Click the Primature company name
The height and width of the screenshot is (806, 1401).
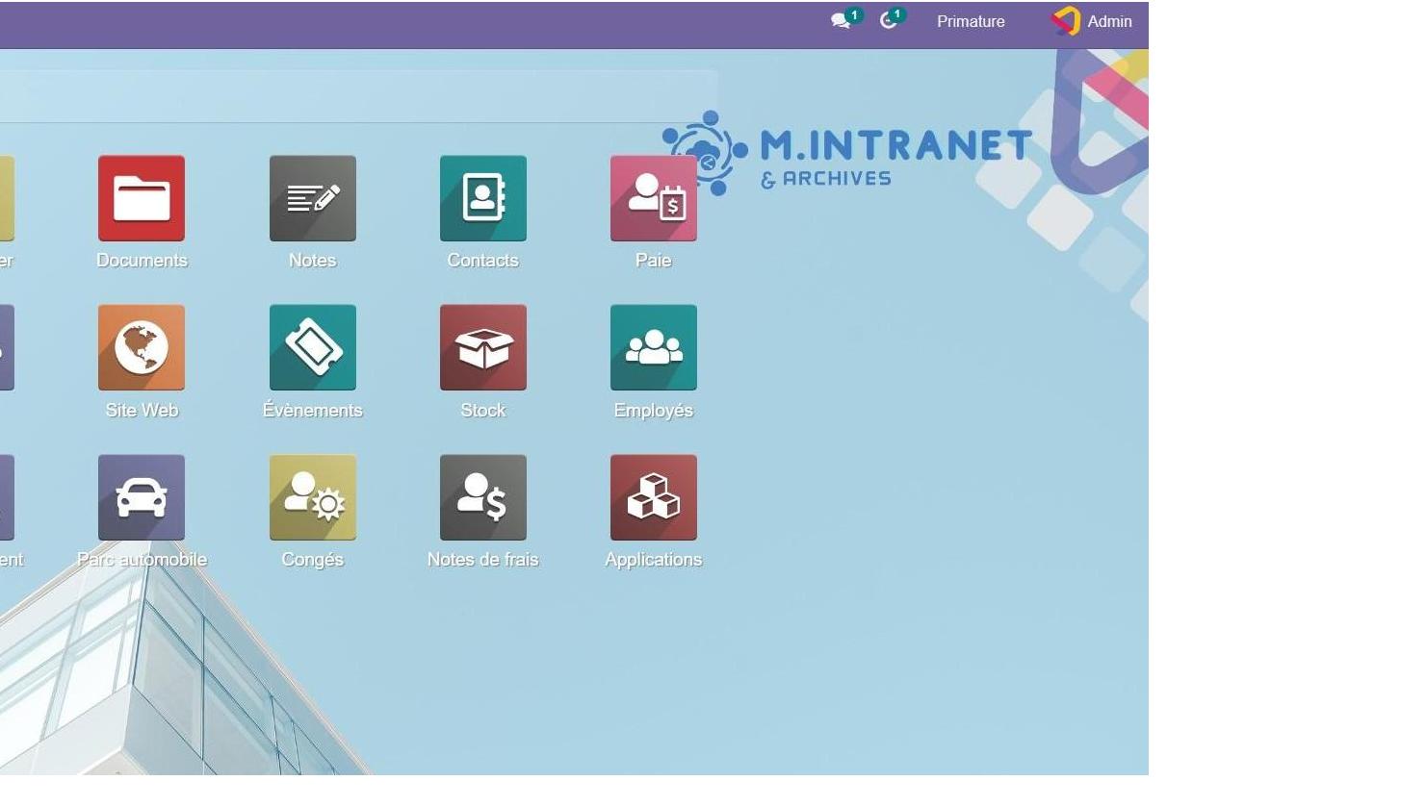pos(971,21)
